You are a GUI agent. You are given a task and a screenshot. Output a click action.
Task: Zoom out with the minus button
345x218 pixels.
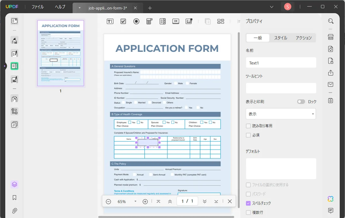pos(108,202)
